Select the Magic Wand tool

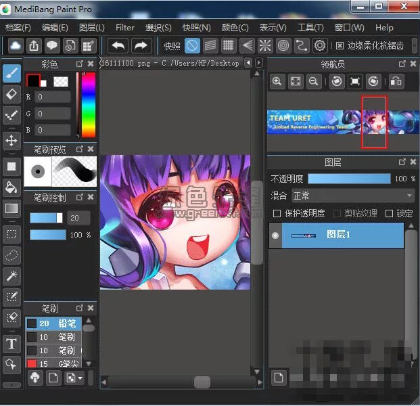[x=11, y=276]
